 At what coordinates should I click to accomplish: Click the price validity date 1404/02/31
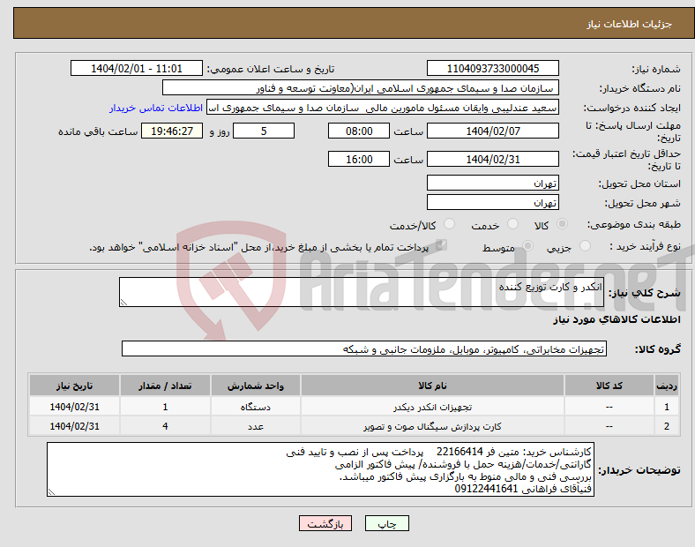(492, 159)
